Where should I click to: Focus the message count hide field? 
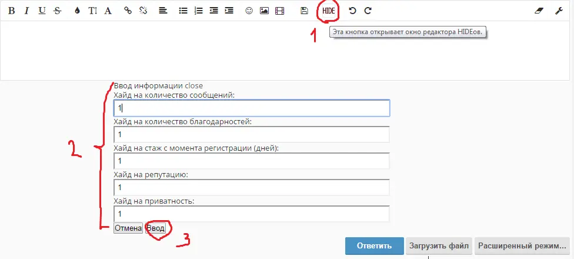(252, 108)
